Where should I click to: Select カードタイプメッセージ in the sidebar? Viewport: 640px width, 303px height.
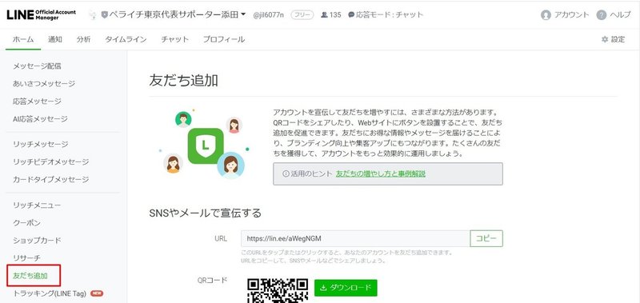tap(50, 179)
